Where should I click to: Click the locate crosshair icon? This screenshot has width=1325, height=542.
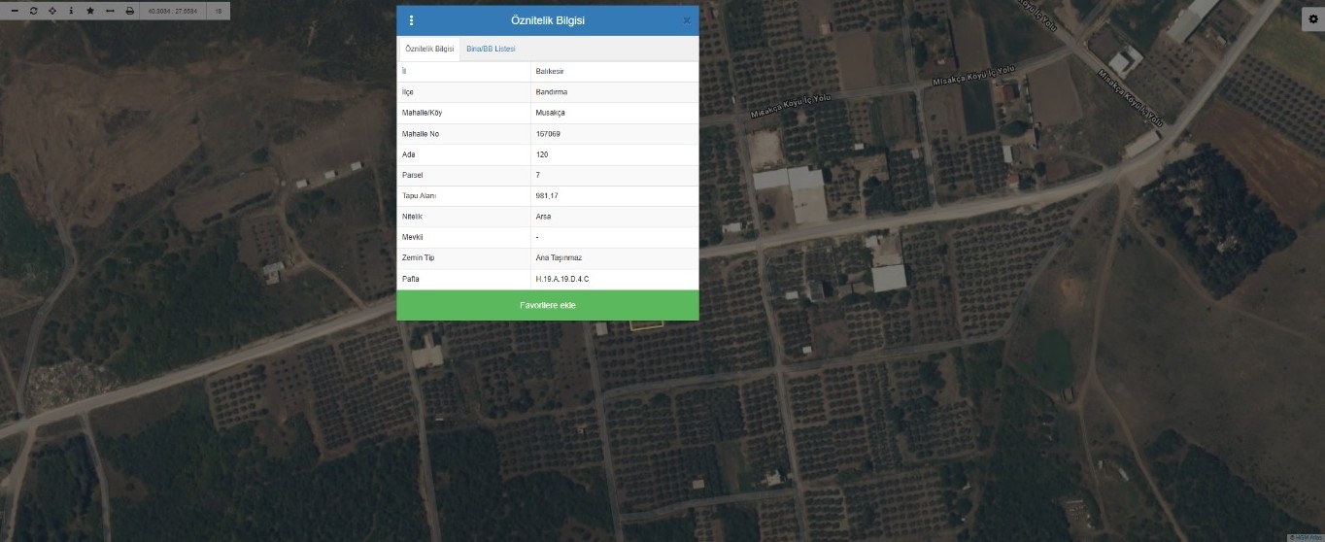(52, 11)
